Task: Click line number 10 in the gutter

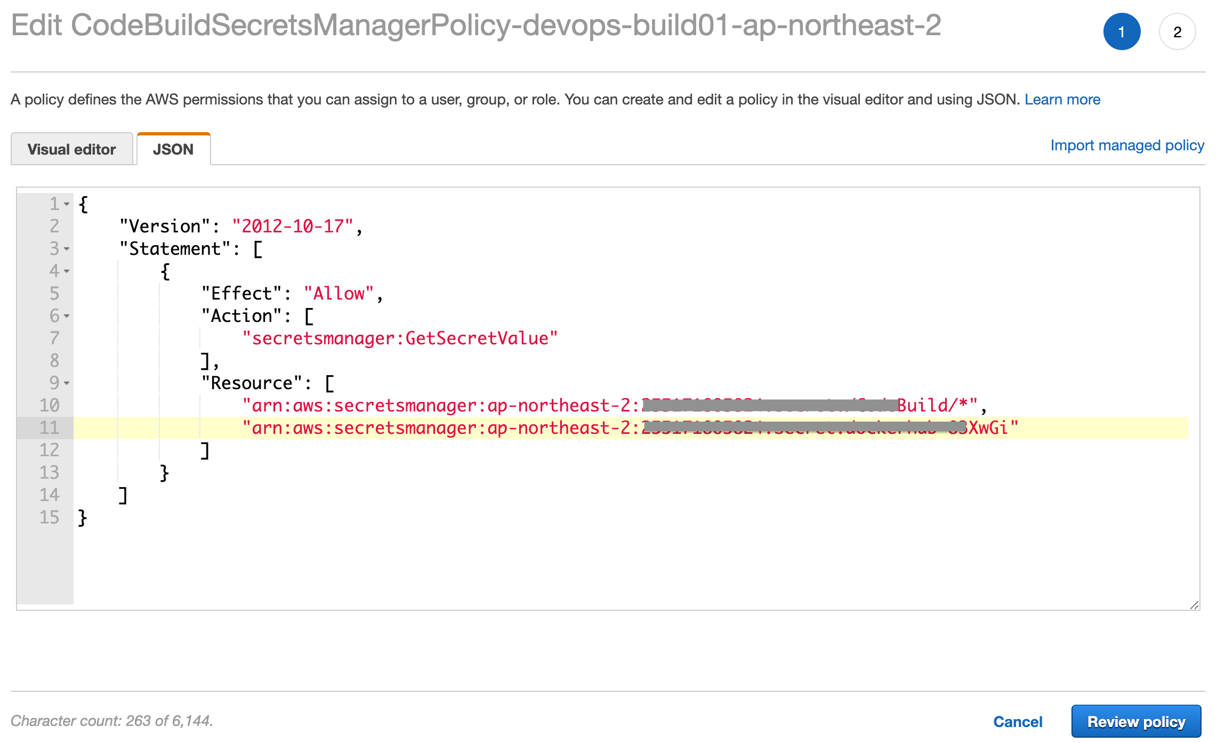Action: [49, 406]
